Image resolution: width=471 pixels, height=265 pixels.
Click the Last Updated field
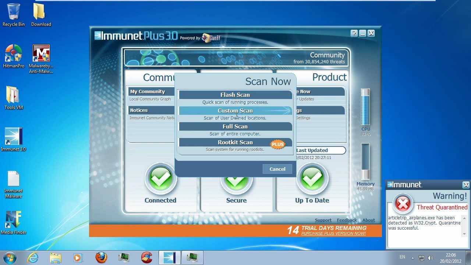[320, 150]
